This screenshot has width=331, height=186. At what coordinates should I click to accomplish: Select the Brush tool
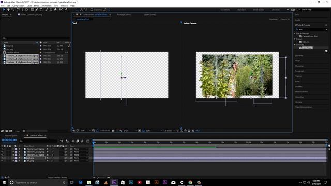pos(47,10)
